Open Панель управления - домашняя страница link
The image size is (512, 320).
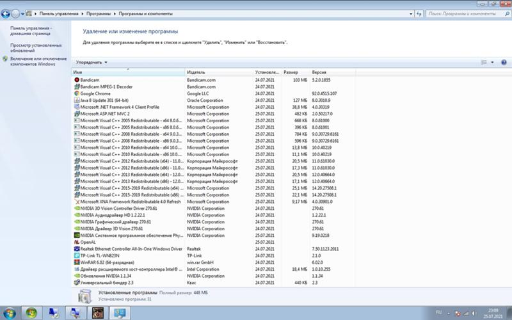[x=31, y=31]
